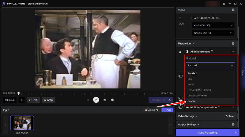Click the Video section help icon
The height and width of the screenshot is (137, 245).
tap(233, 10)
